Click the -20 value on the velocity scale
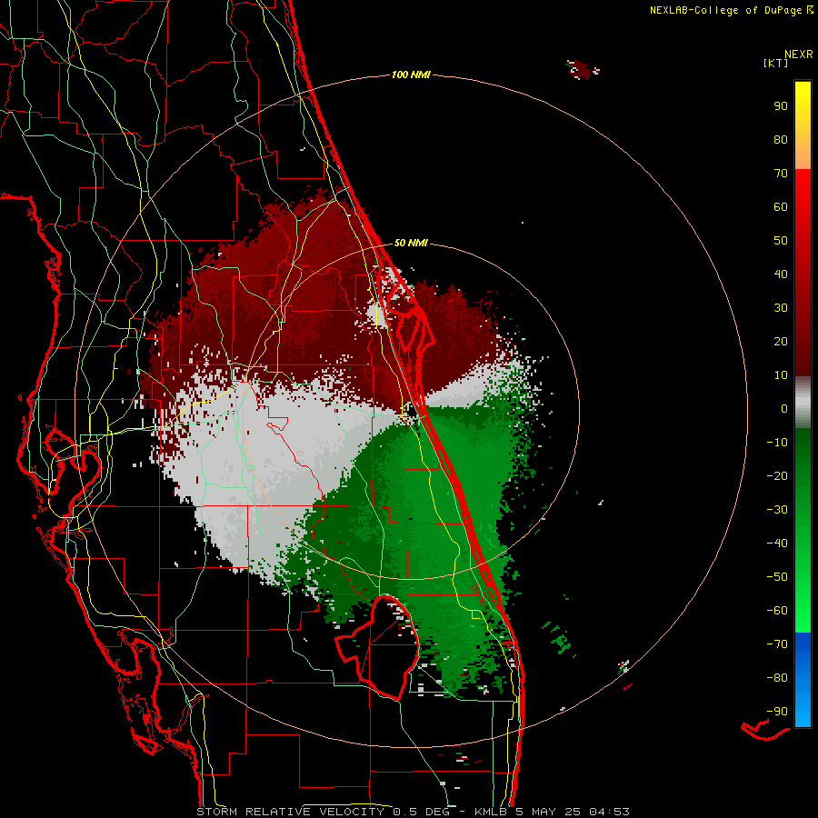 pyautogui.click(x=777, y=475)
